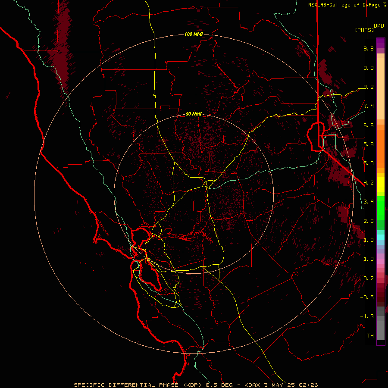The height and width of the screenshot is (388, 388).
Task: Click the 5.8 legend value
Action: coord(369,144)
